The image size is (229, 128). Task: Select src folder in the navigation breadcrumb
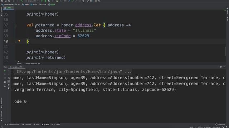click(18, 4)
